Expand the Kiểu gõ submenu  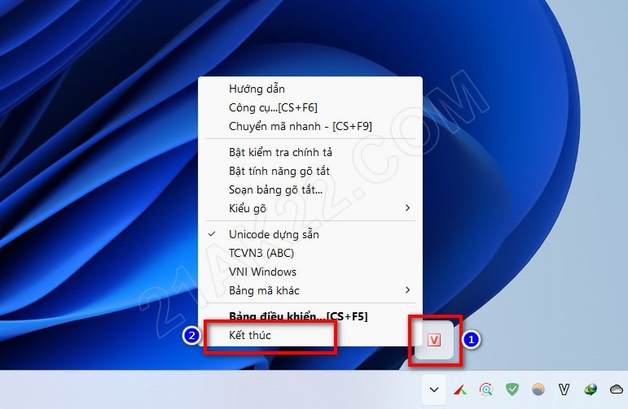(x=310, y=208)
